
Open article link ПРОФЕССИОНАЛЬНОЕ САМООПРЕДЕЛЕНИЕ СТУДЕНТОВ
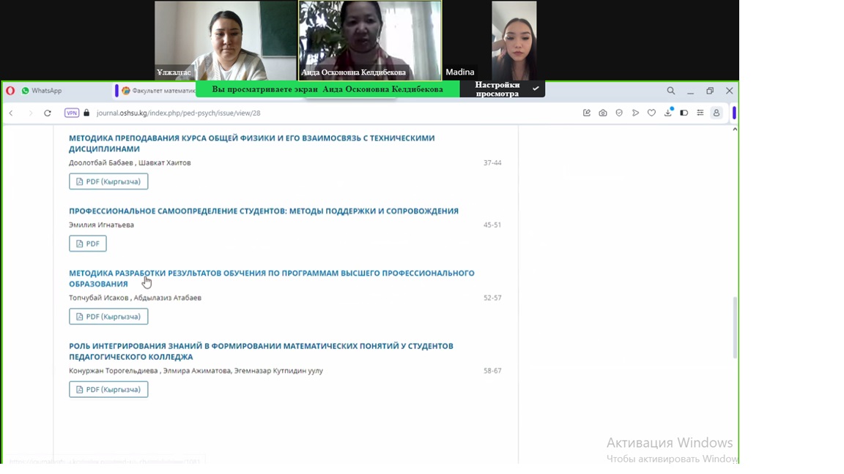(x=263, y=211)
